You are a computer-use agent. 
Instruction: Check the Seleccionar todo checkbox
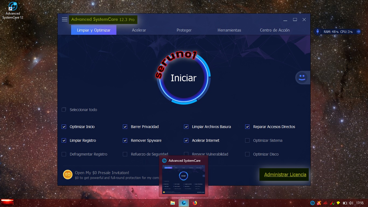[64, 110]
